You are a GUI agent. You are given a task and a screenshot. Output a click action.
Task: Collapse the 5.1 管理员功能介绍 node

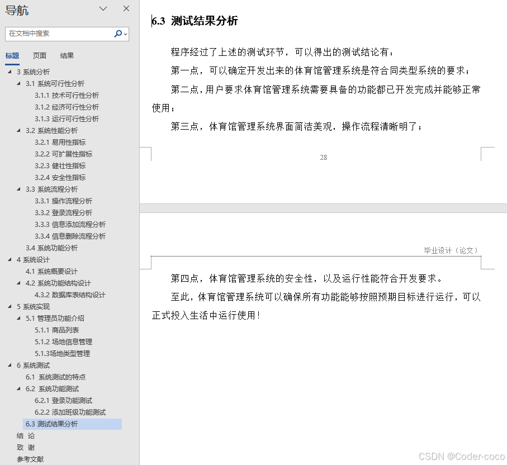coord(19,318)
